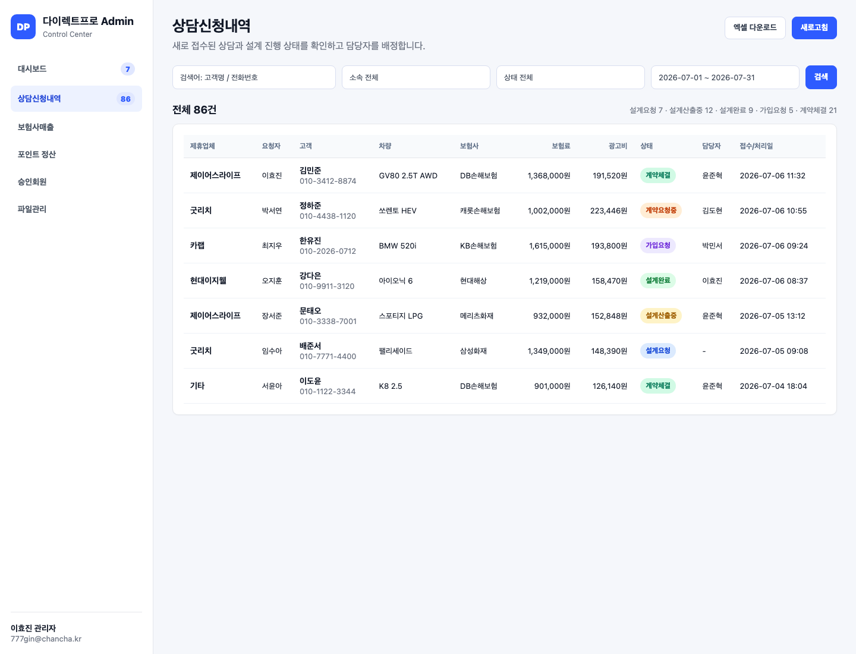Click 카랩 partner cell
This screenshot has width=856, height=654.
click(x=197, y=246)
